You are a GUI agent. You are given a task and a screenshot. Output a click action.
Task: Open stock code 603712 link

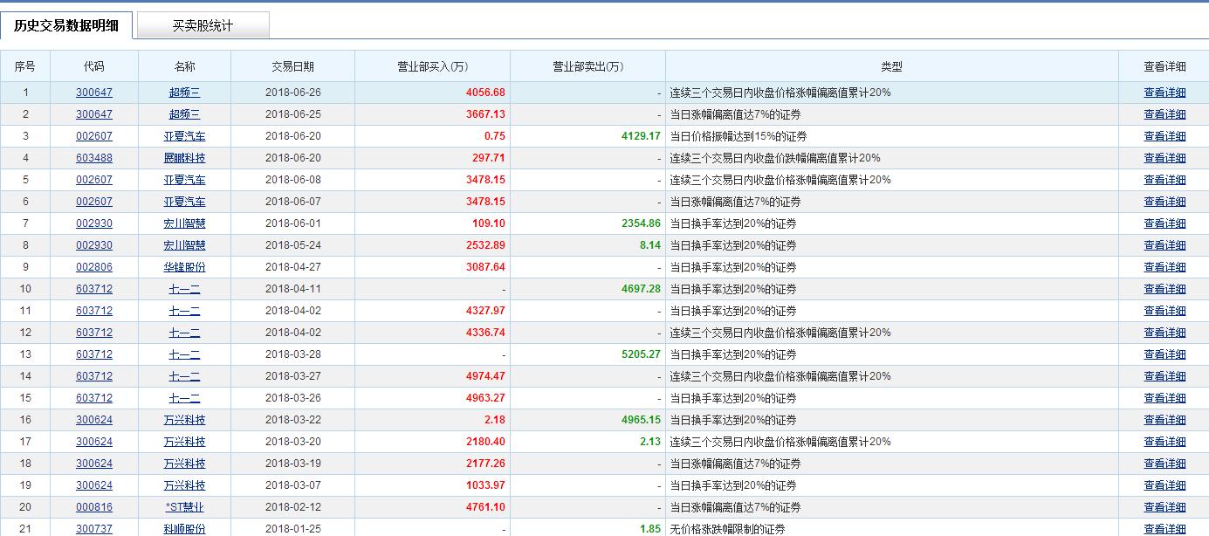[92, 288]
